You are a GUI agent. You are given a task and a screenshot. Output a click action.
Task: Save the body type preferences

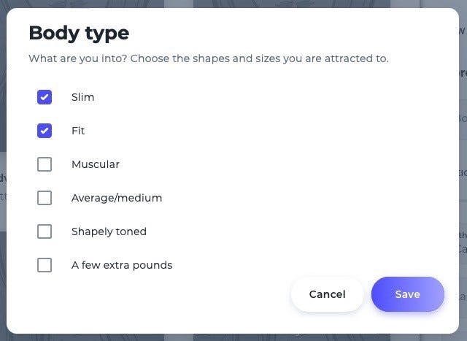[x=407, y=294]
